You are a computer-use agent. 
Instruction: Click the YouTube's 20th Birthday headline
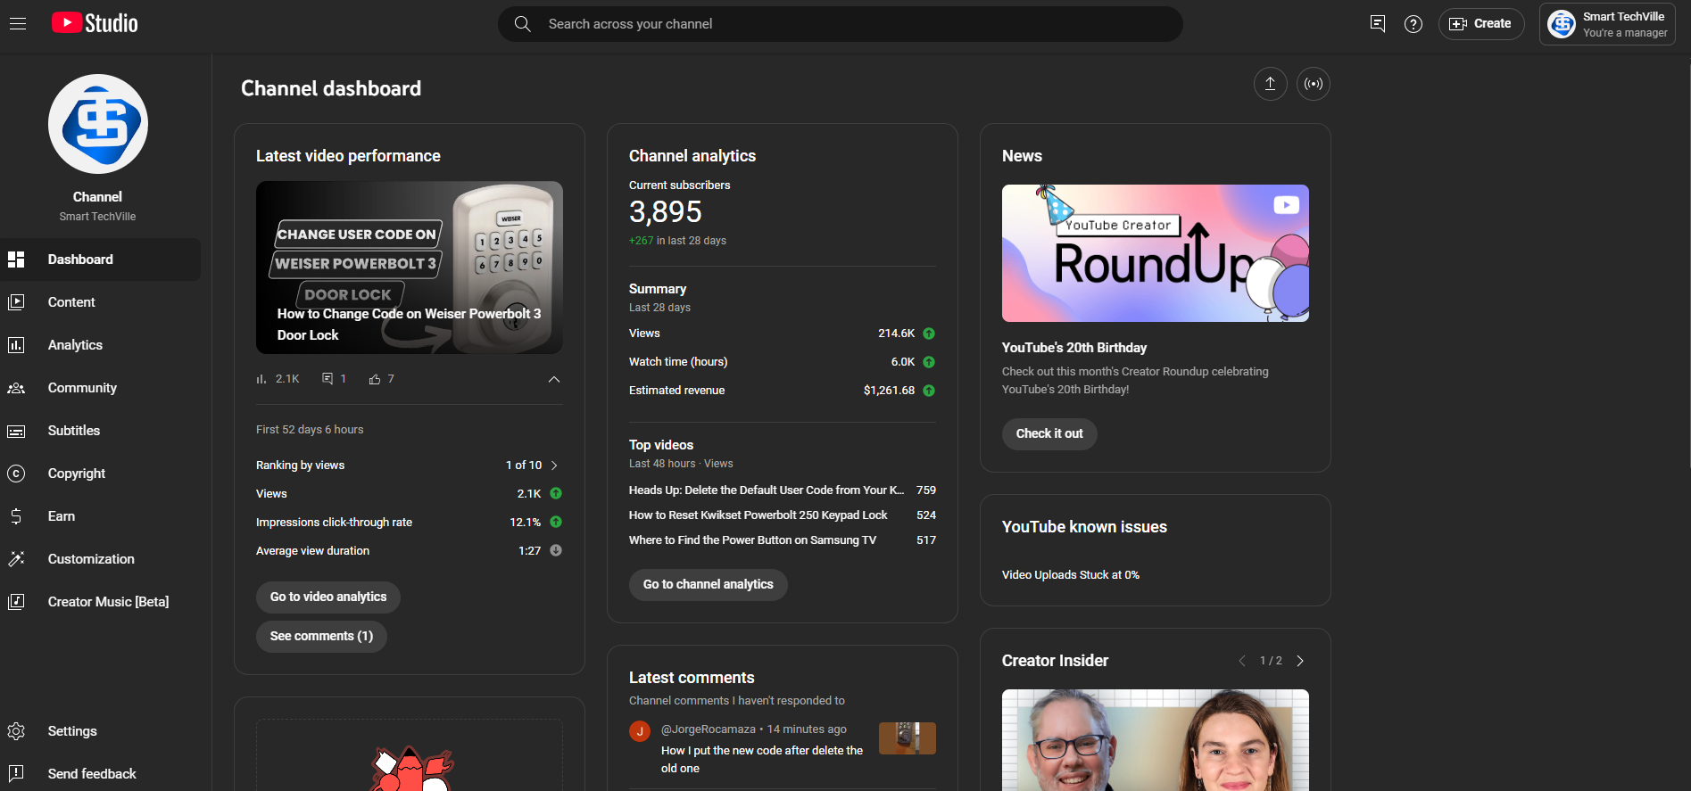[x=1074, y=348]
